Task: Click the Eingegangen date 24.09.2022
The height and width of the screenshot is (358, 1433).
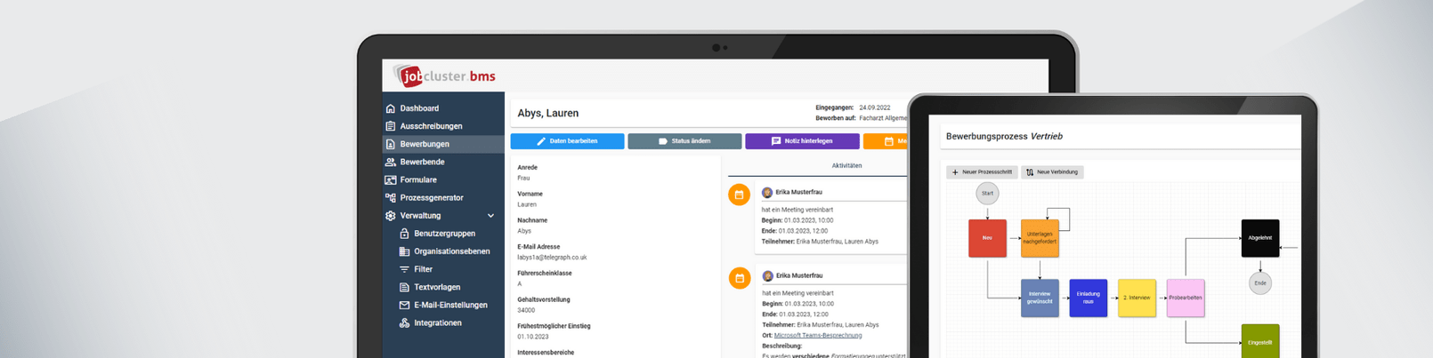Action: click(x=875, y=107)
